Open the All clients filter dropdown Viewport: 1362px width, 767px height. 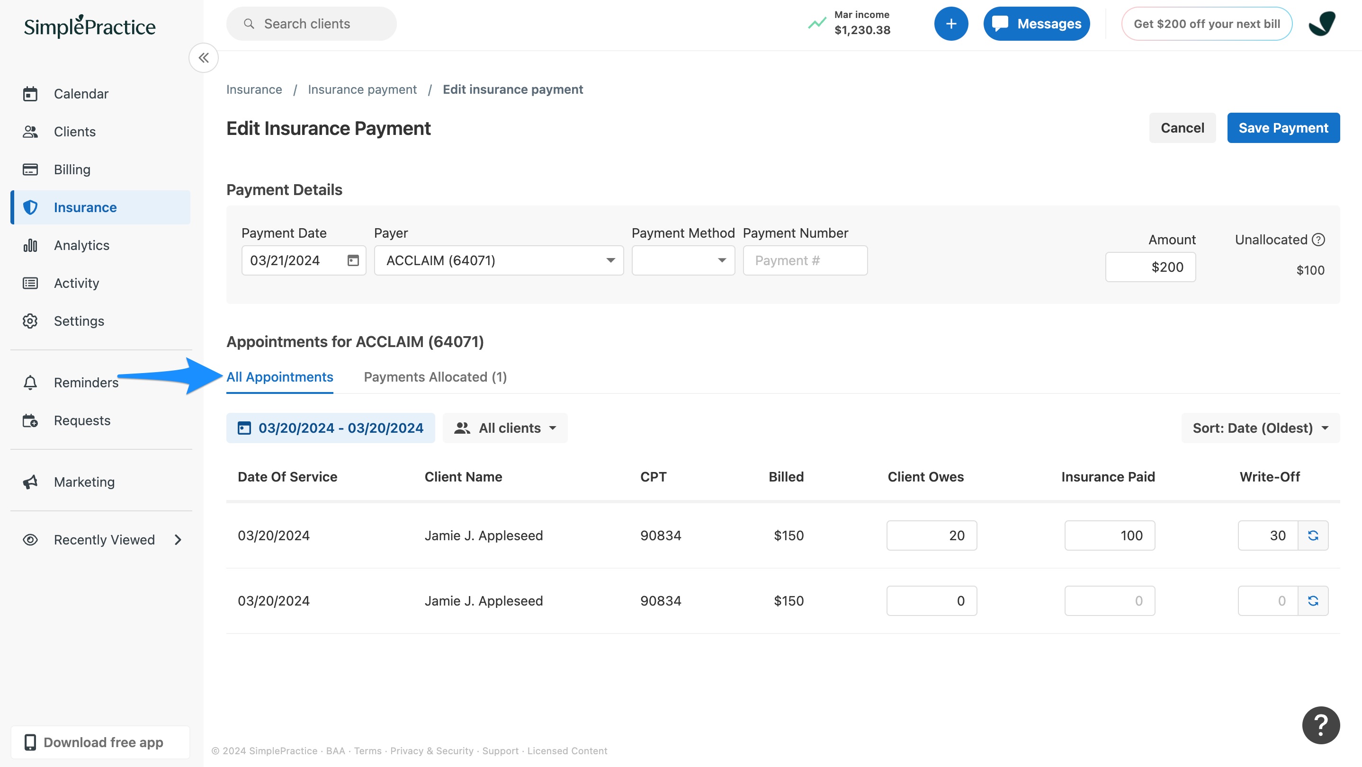coord(505,428)
